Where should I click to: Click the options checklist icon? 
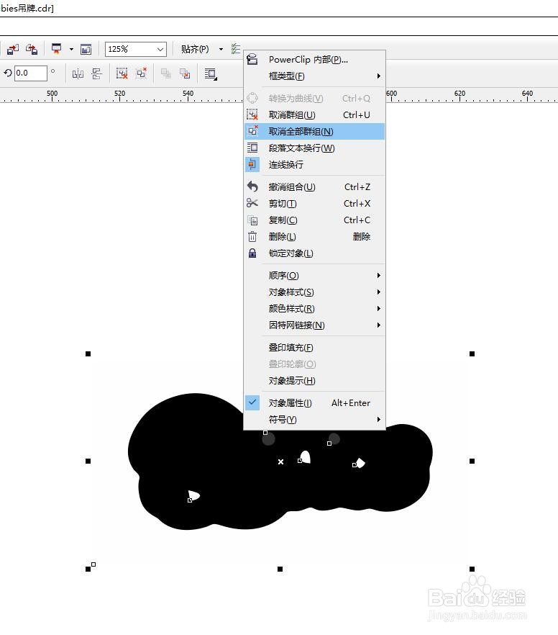click(236, 49)
